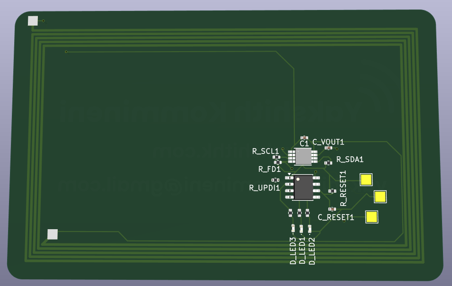Select the LED component above the D_LED3 label
The image size is (452, 286).
point(293,228)
